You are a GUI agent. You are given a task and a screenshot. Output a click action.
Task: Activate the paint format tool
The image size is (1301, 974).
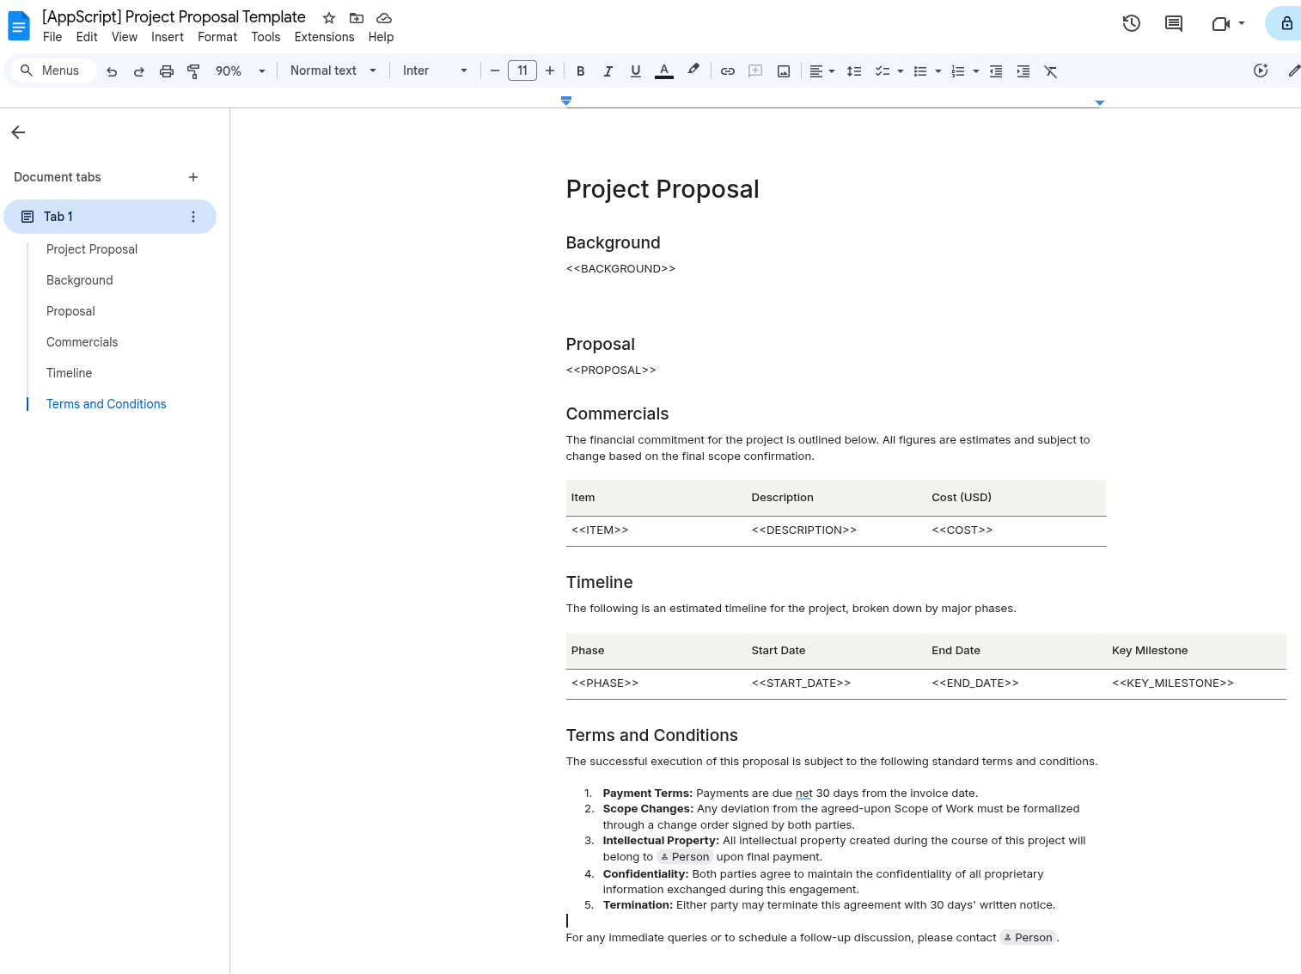(193, 71)
